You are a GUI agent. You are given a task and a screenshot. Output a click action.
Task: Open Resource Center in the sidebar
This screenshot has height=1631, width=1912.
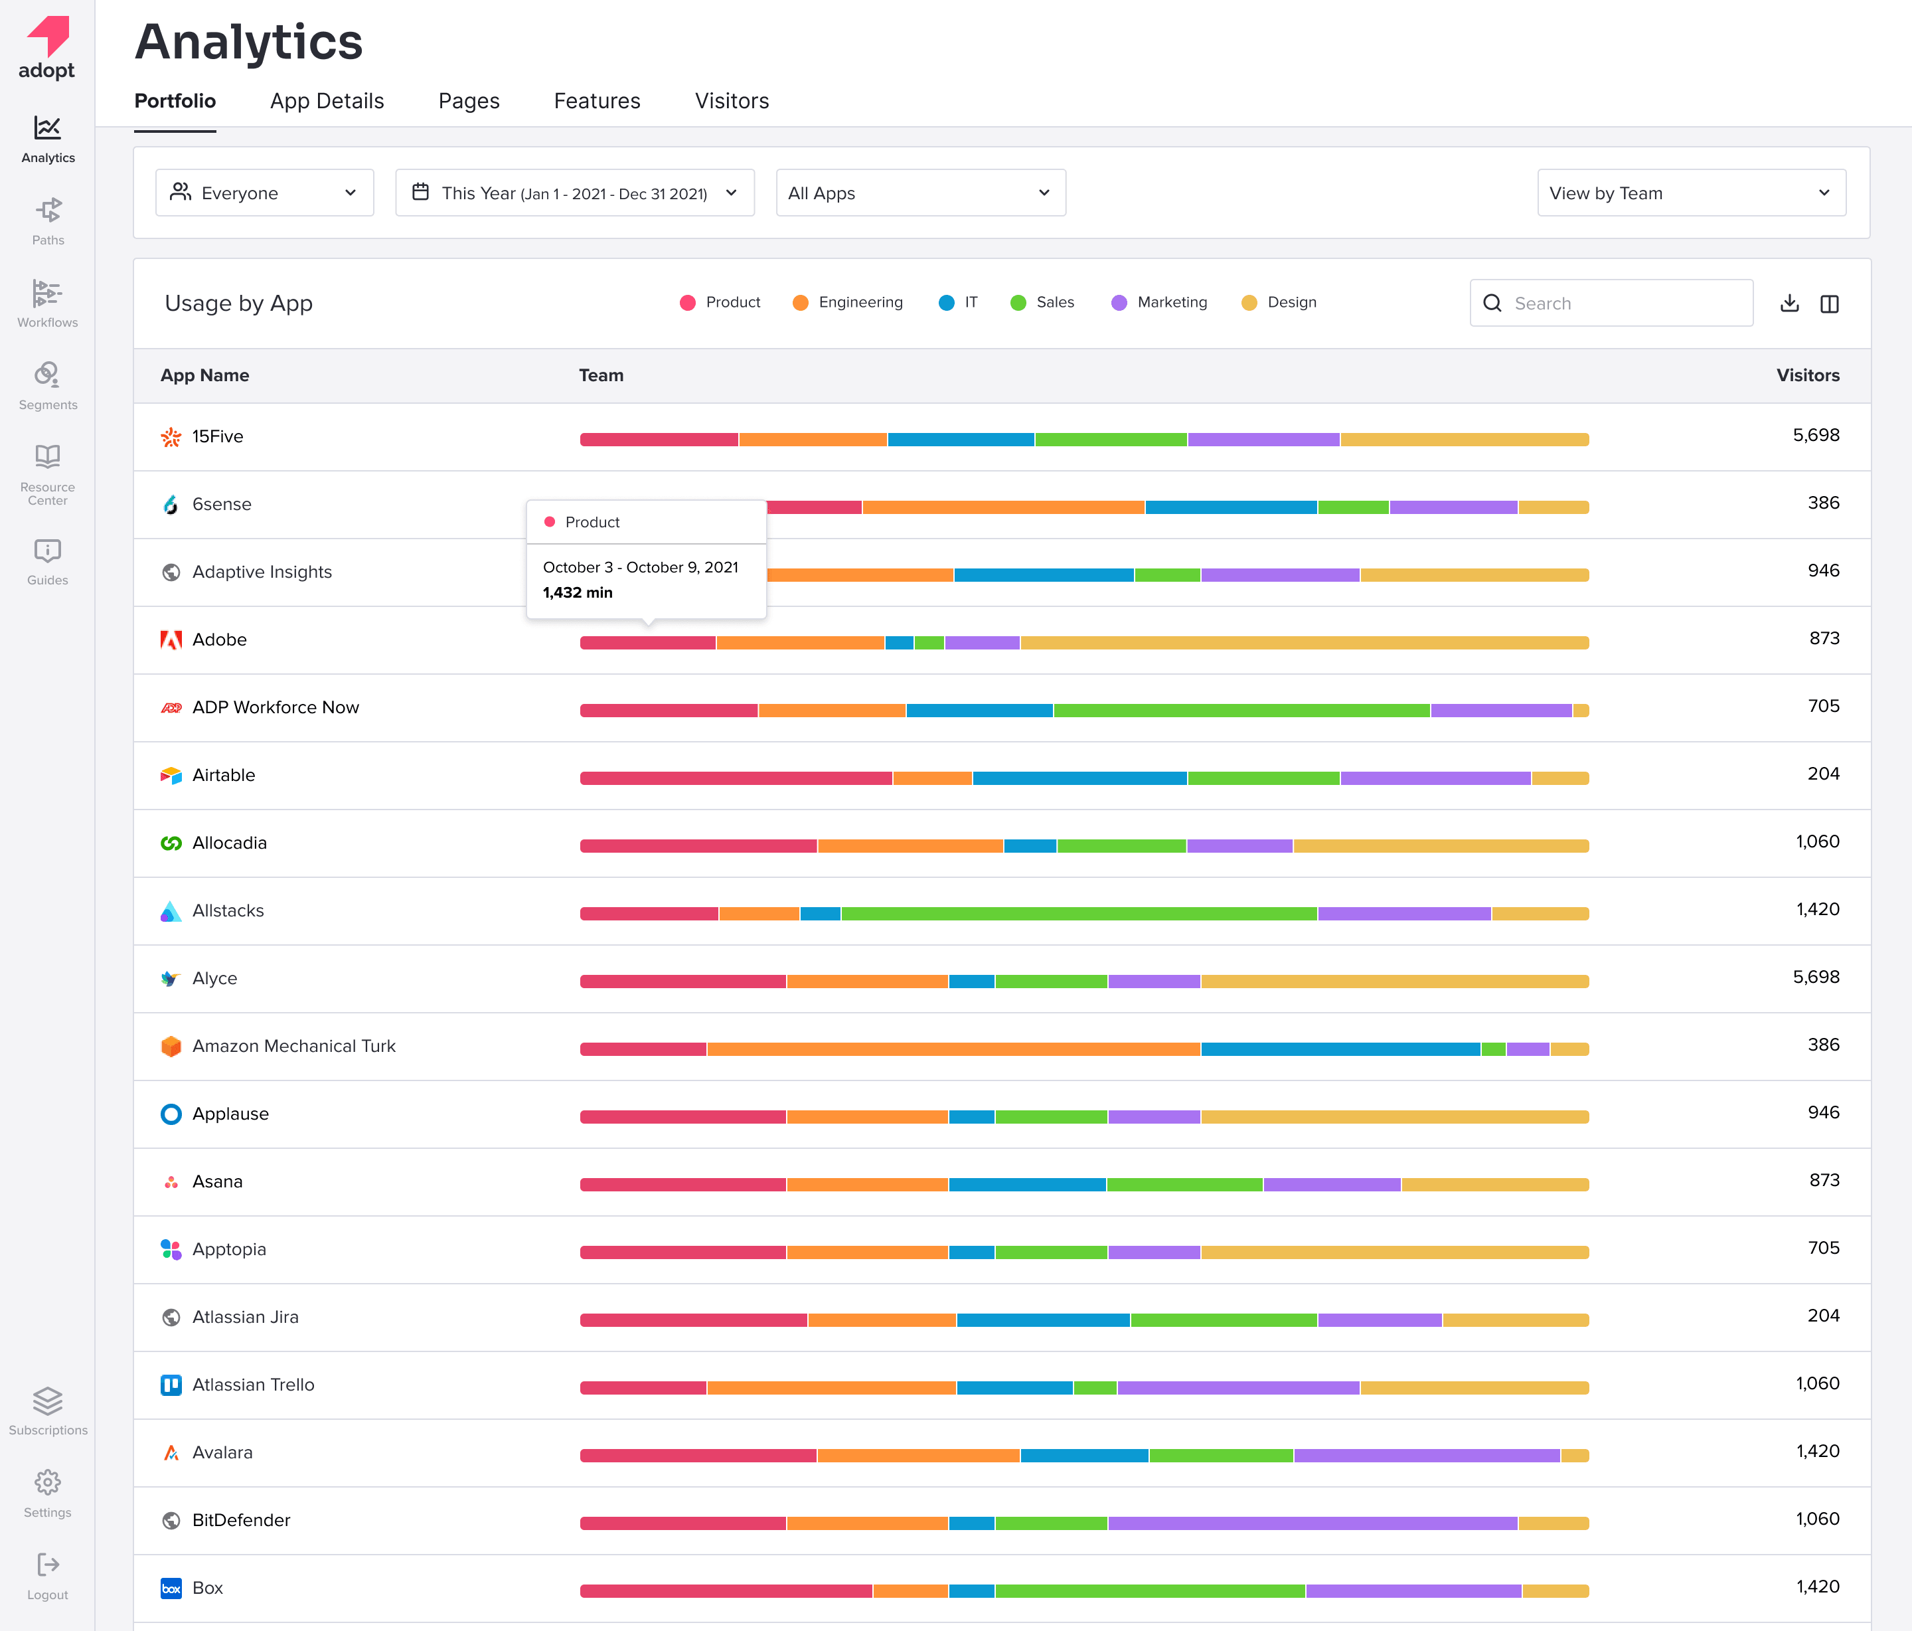tap(48, 474)
